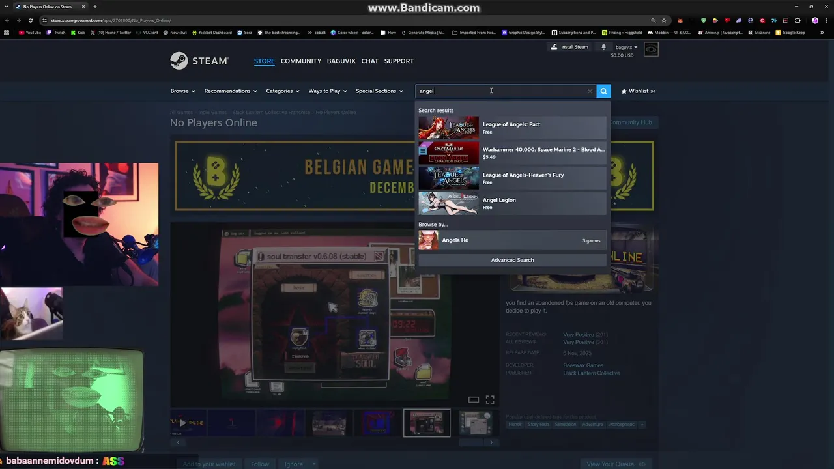Open the Google Keep bookmark
The height and width of the screenshot is (469, 834).
[x=790, y=33]
